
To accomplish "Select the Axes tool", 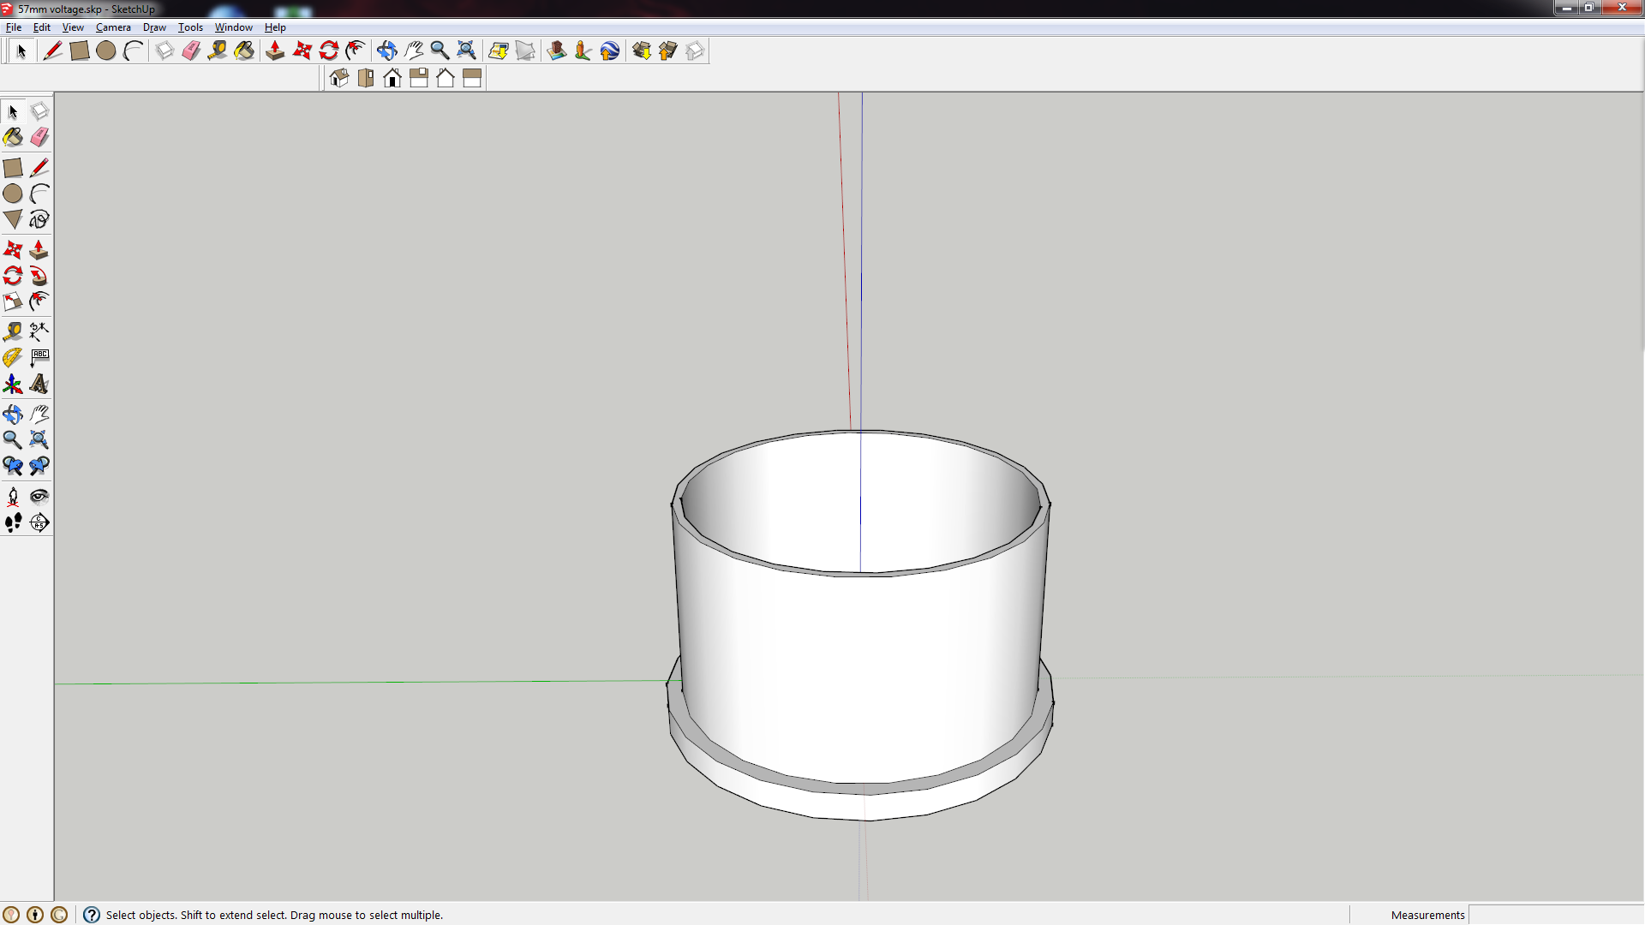I will click(13, 385).
